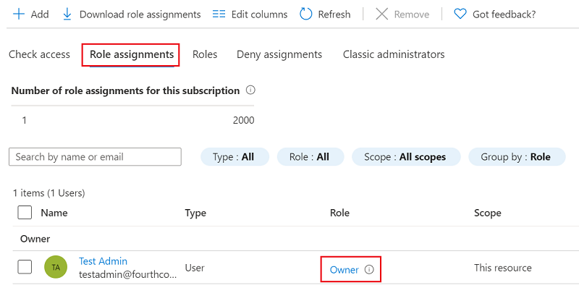Click the Type column header
579x288 pixels.
pos(195,213)
